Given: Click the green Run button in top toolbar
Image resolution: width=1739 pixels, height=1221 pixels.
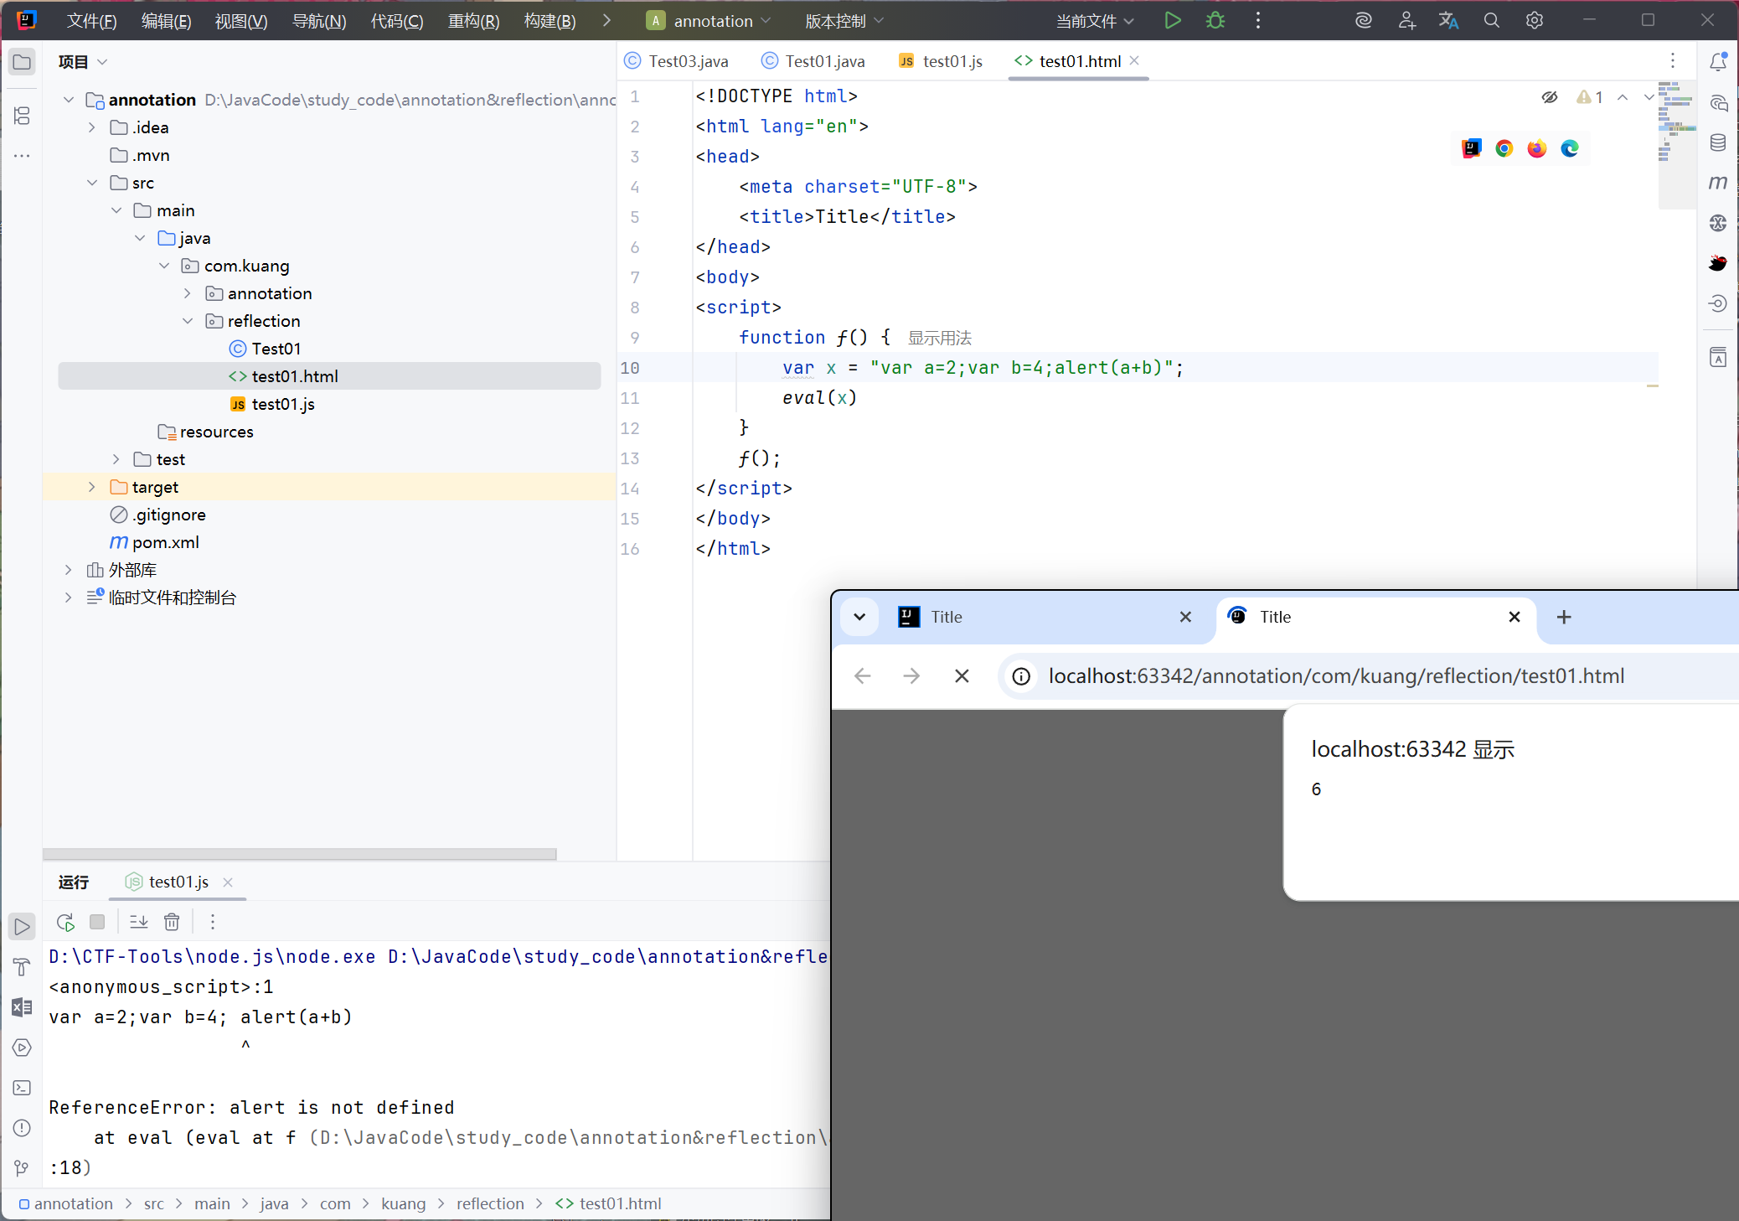Looking at the screenshot, I should (x=1173, y=21).
